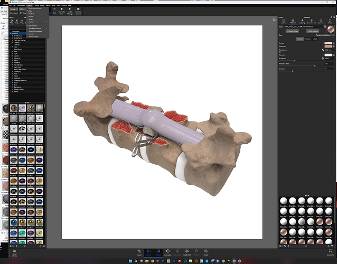Screen dimensions: 337x264
Task: Open the Help menu in menu bar
Action: click(70, 6)
